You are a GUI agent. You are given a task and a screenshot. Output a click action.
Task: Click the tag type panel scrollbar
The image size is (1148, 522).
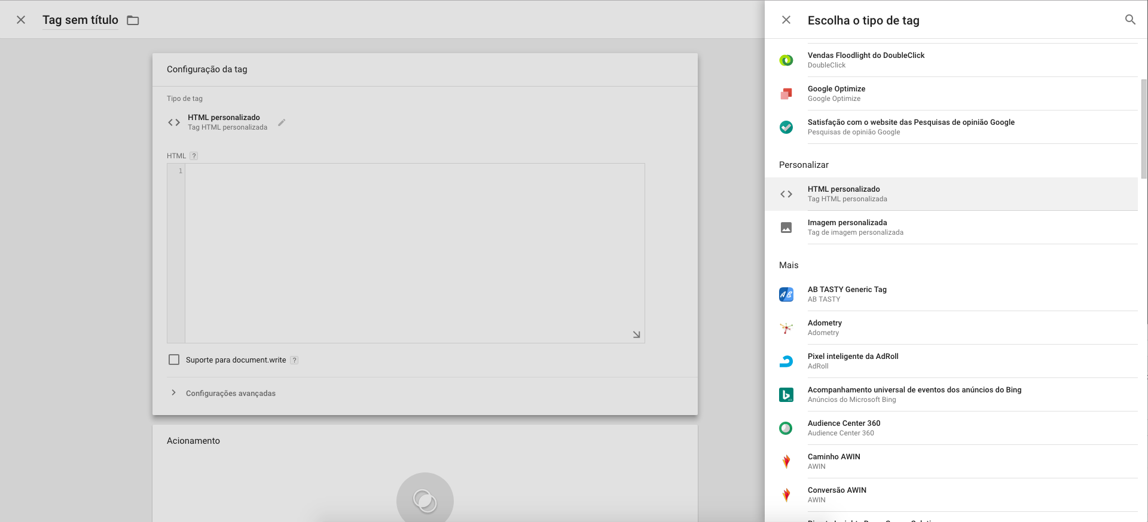tap(1144, 128)
